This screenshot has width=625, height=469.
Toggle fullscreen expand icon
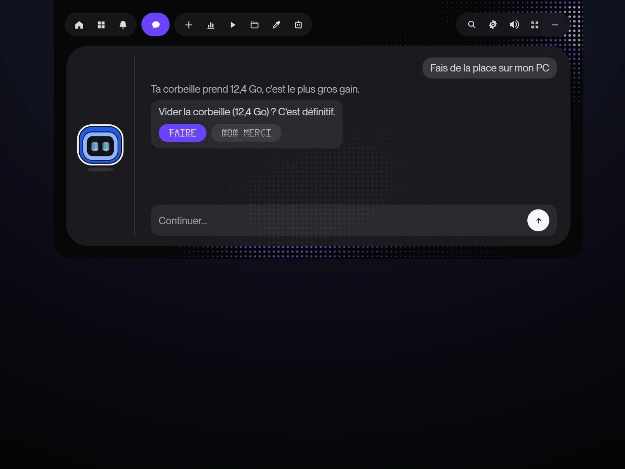535,25
